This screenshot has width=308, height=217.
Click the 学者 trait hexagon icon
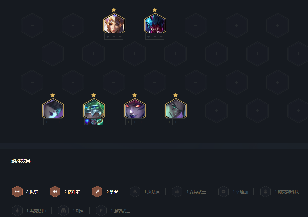coord(97,192)
